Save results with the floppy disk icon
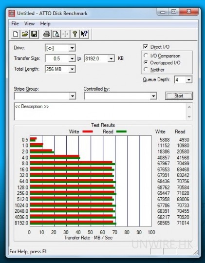 click(x=34, y=34)
